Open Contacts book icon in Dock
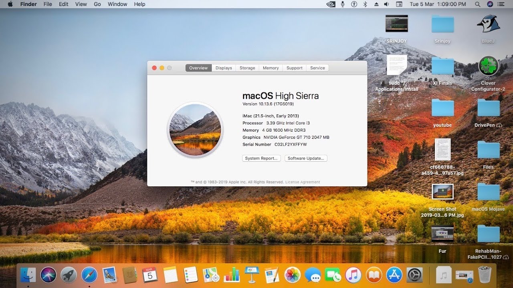Viewport: 513px width, 288px height. pos(130,275)
